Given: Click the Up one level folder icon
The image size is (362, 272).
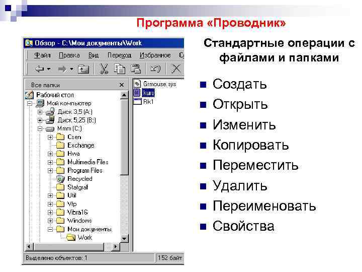Looking at the screenshot, I should pyautogui.click(x=83, y=69).
